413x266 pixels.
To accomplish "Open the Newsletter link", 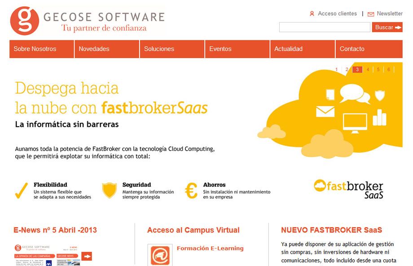I will [x=390, y=13].
